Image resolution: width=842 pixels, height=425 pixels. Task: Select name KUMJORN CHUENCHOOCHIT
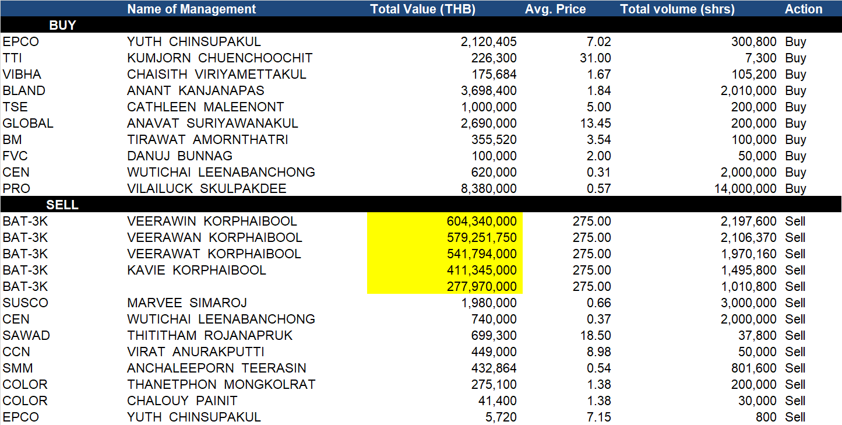(x=220, y=58)
